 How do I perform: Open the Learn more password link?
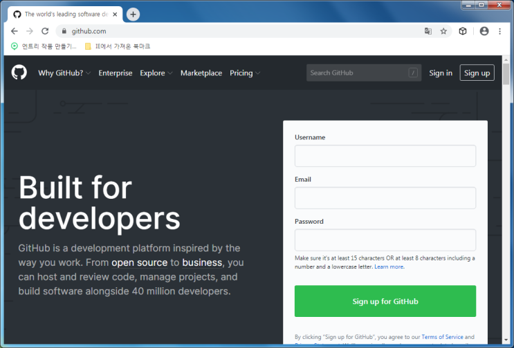(389, 267)
